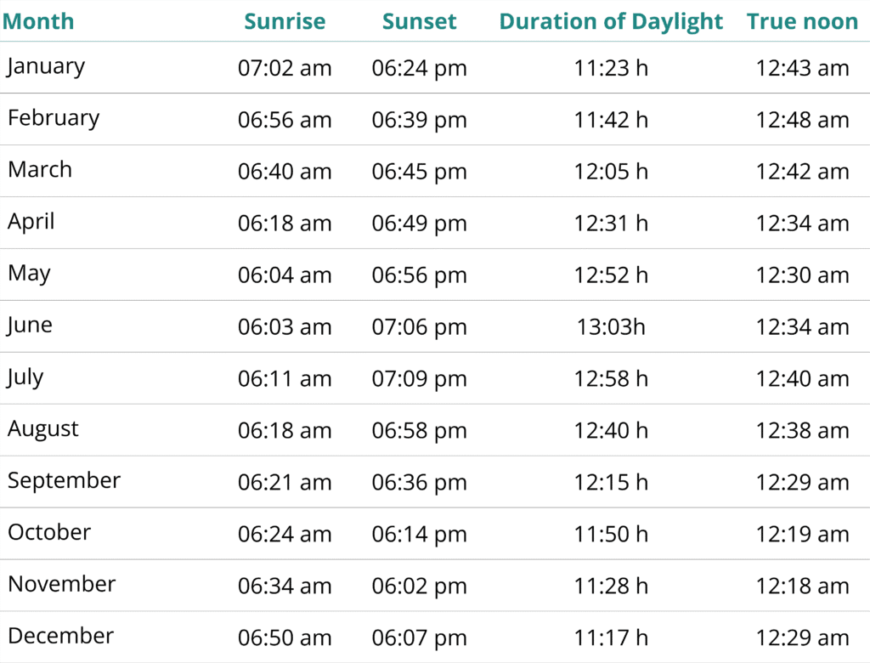870x663 pixels.
Task: Click January's sunrise time 07:02 am
Action: 285,68
